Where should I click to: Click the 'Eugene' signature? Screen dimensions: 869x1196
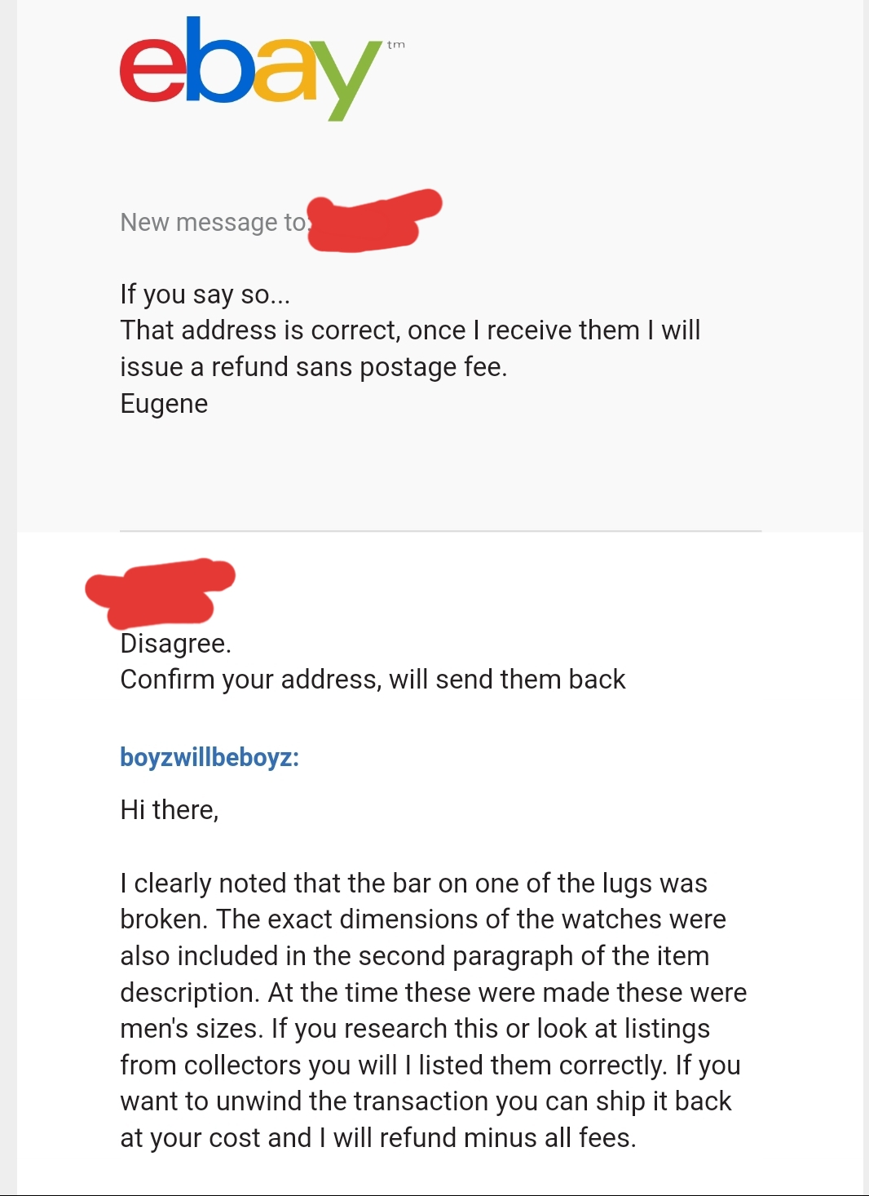(x=164, y=404)
